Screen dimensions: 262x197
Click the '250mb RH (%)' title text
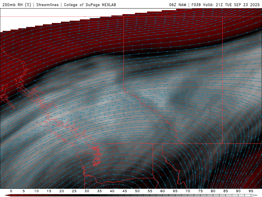[x=17, y=5]
